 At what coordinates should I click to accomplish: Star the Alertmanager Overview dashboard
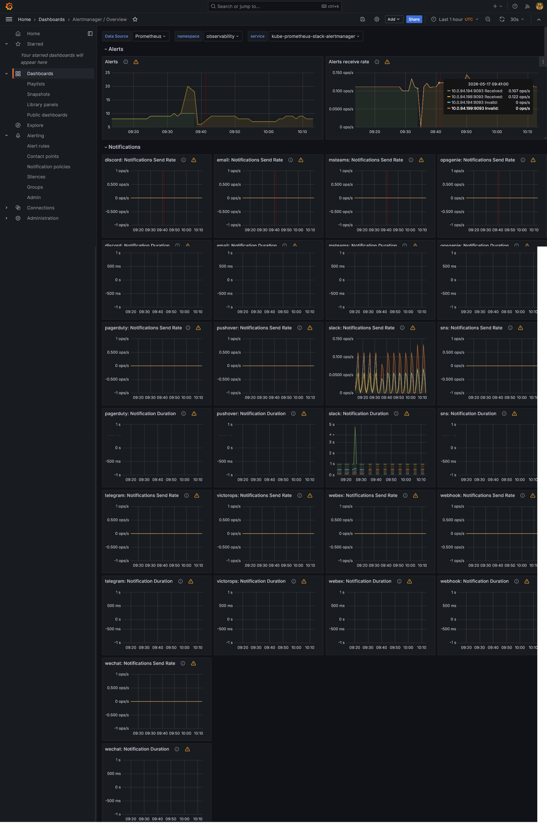135,19
